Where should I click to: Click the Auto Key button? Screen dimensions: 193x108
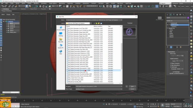click(x=167, y=104)
